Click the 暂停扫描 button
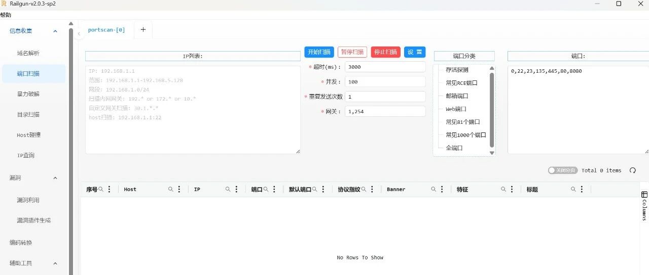This screenshot has width=649, height=275. 352,52
